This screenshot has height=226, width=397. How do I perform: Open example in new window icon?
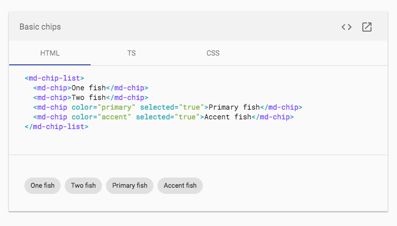(x=366, y=27)
